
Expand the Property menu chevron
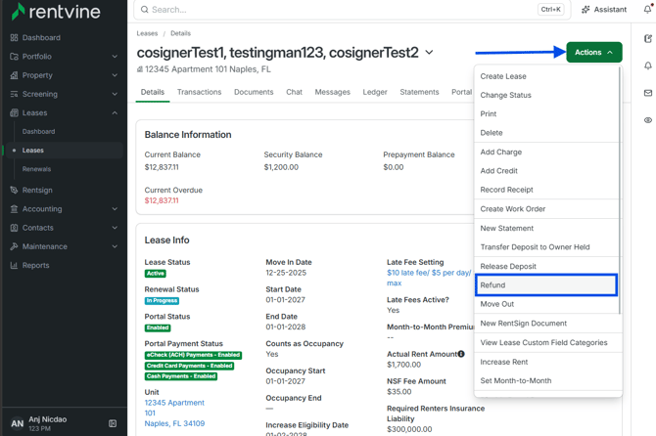pos(115,75)
